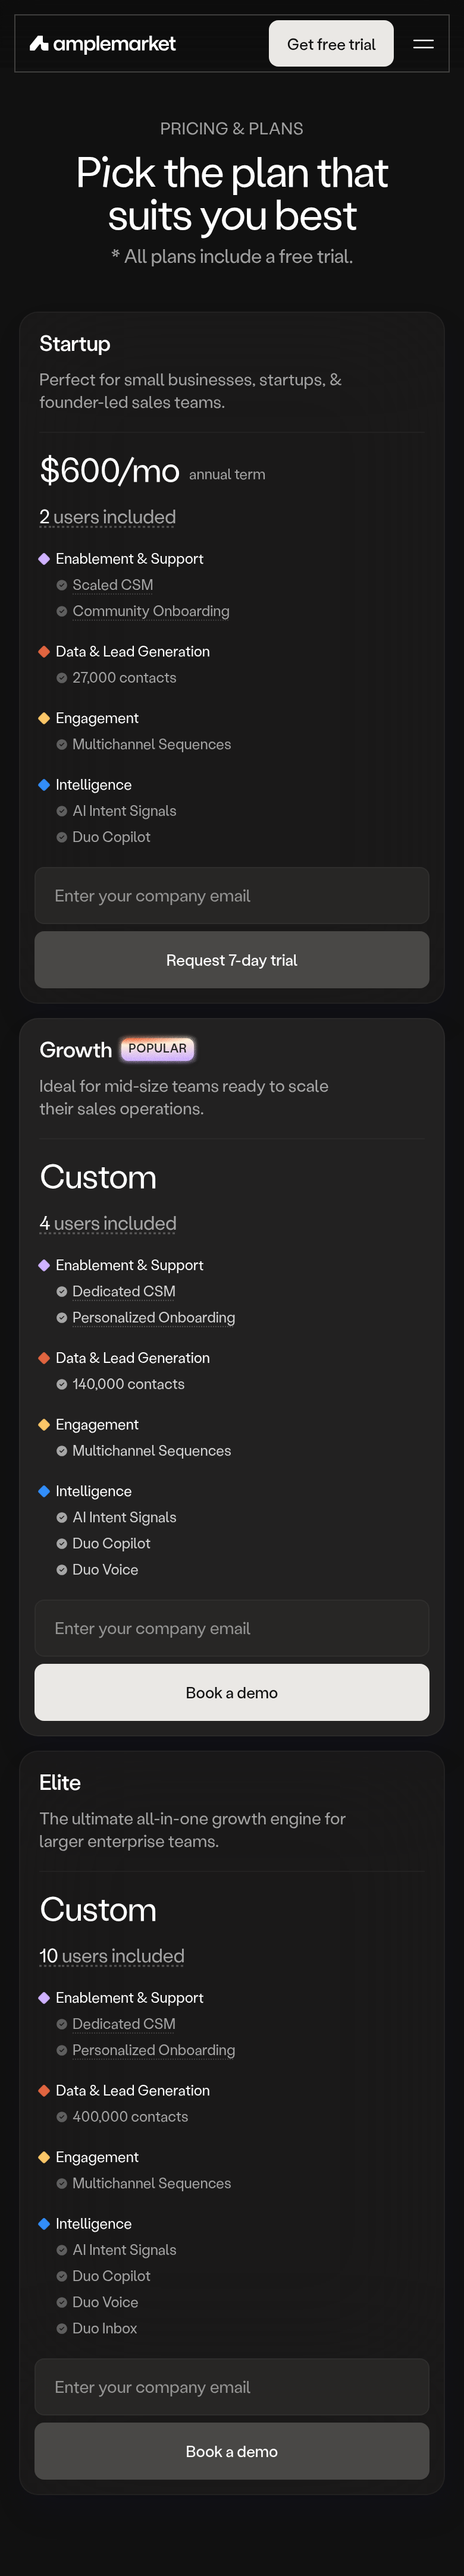Click Community Onboarding in Startup plan
Image resolution: width=464 pixels, height=2576 pixels.
[151, 611]
